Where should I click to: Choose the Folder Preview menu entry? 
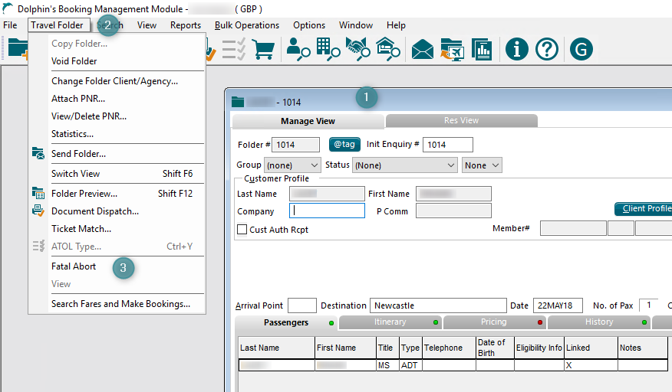pos(117,194)
